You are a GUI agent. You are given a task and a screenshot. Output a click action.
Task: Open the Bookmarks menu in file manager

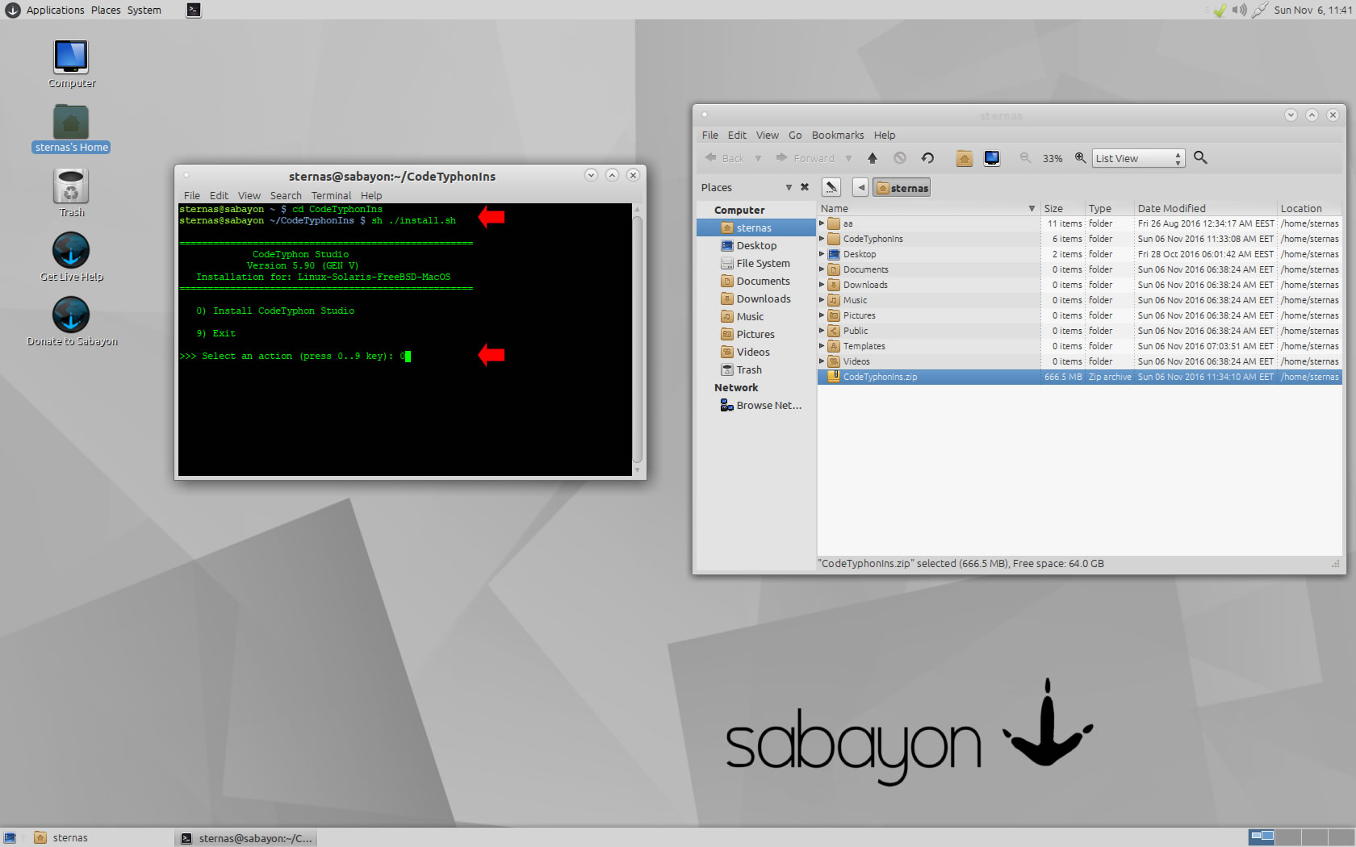[837, 135]
